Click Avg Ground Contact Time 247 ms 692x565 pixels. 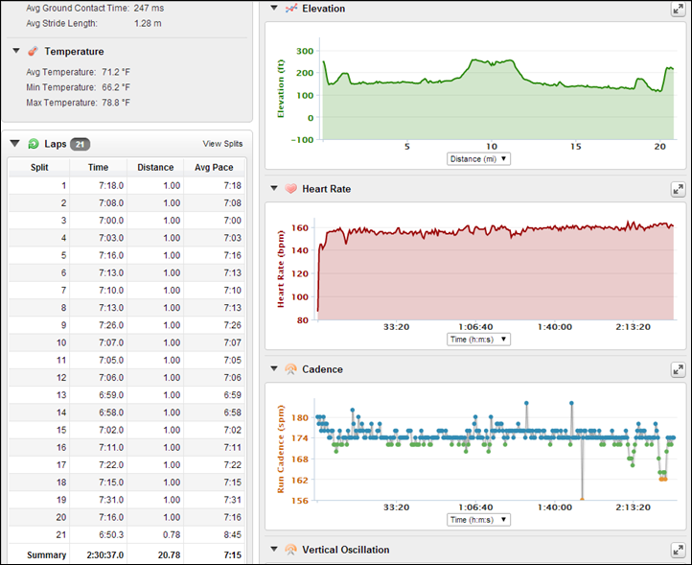150,8
